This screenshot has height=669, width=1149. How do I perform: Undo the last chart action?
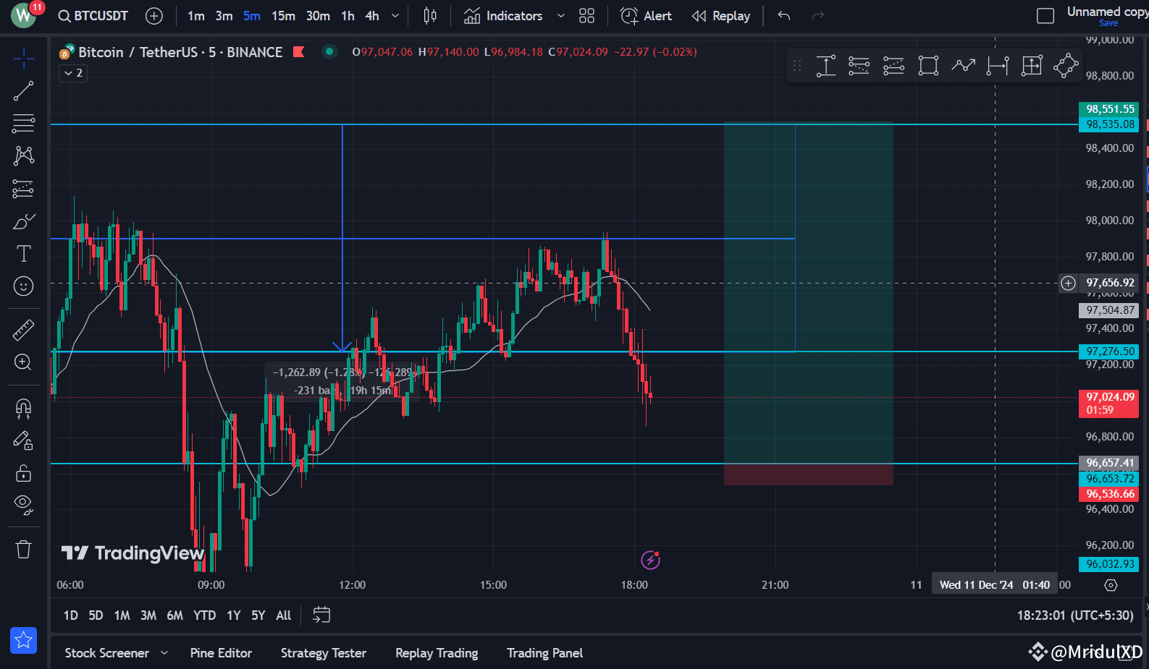(784, 16)
